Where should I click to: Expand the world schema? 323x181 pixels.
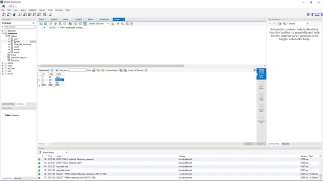[3, 74]
